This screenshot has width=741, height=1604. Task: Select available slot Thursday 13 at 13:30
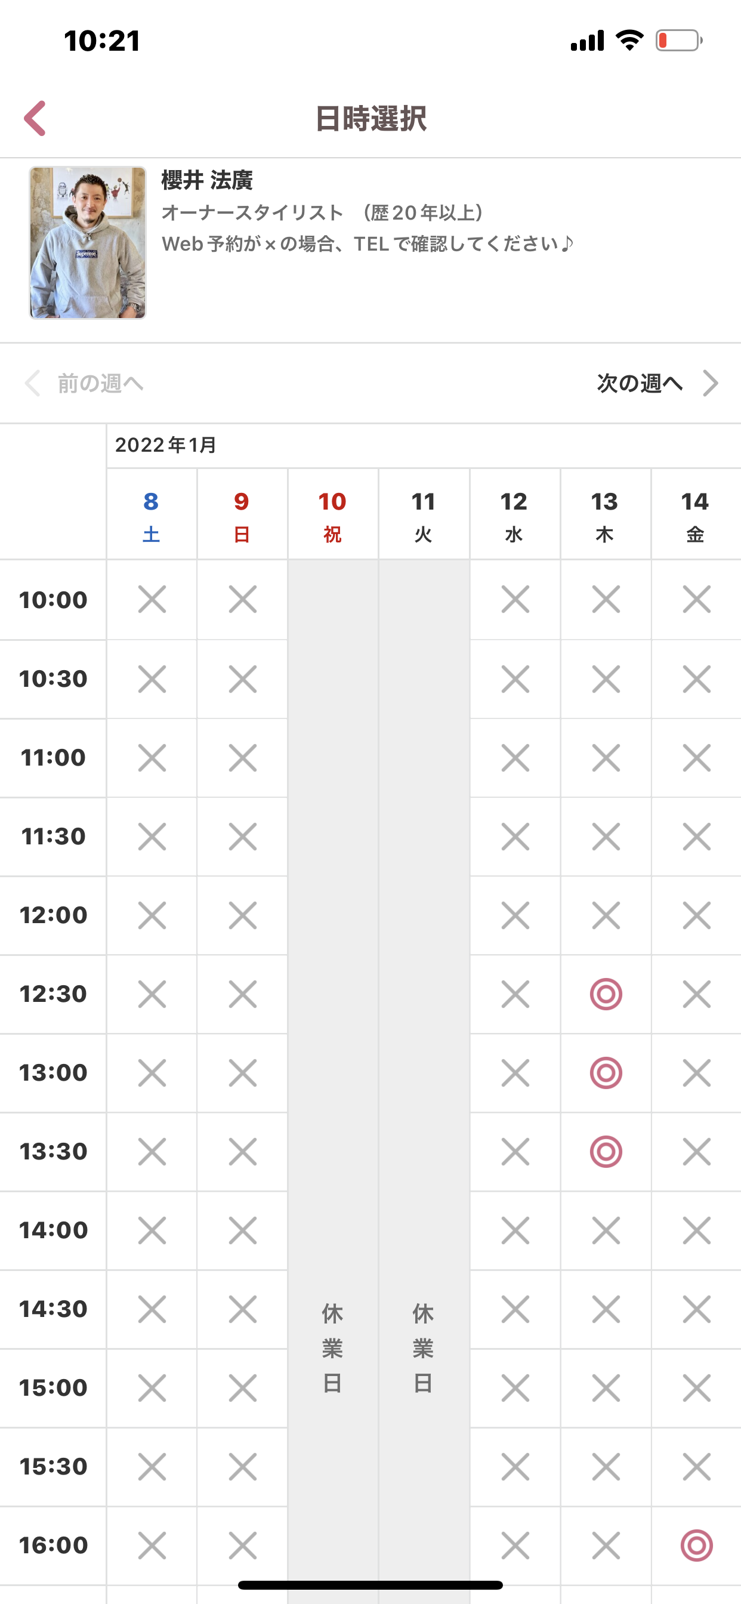(x=606, y=1151)
